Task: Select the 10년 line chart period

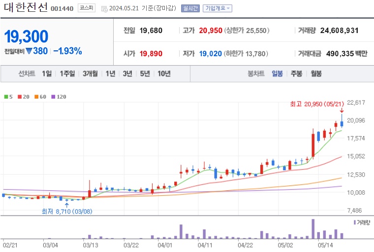Action: point(164,73)
